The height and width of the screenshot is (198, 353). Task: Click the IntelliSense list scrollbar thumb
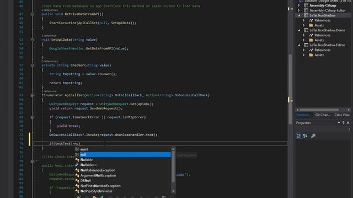pyautogui.click(x=173, y=167)
